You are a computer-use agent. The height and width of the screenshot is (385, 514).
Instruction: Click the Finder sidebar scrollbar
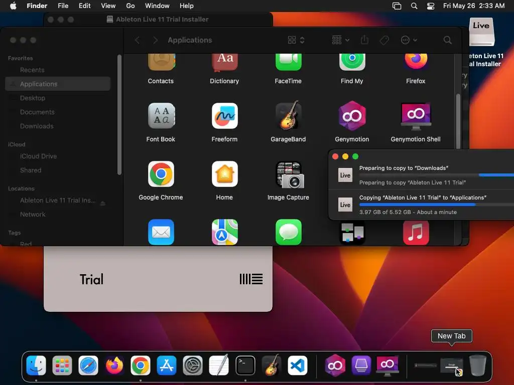point(119,115)
